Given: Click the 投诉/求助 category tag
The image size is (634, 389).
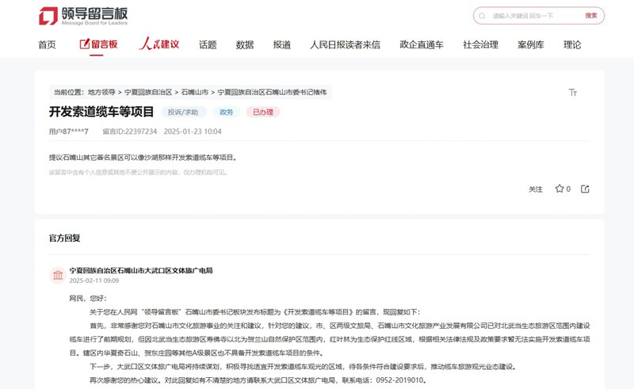Looking at the screenshot, I should (184, 112).
